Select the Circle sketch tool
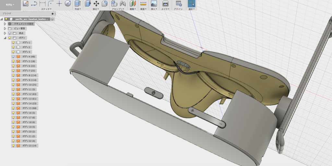The image size is (332, 166). (68, 3)
